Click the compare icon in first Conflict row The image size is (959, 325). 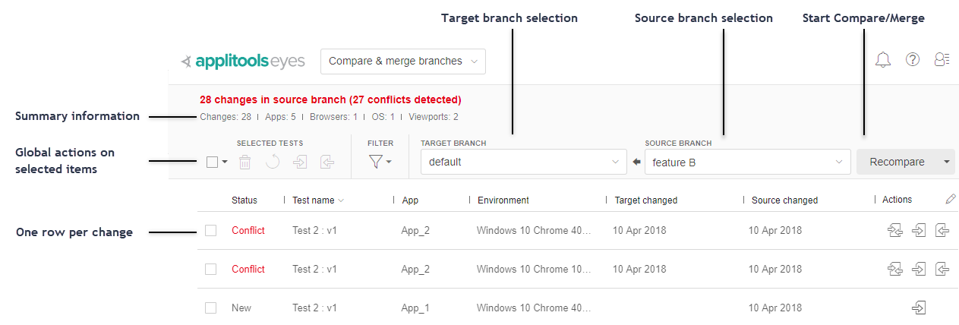[x=894, y=230]
